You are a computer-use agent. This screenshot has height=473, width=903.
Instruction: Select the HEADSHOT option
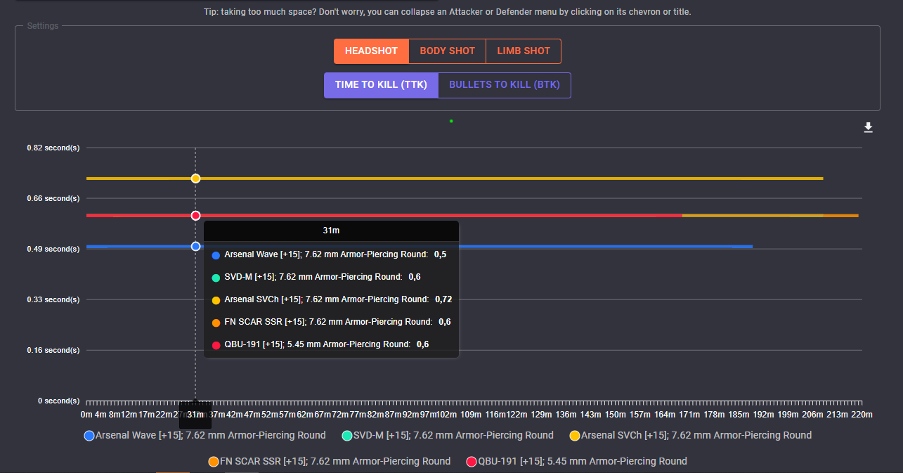point(371,51)
